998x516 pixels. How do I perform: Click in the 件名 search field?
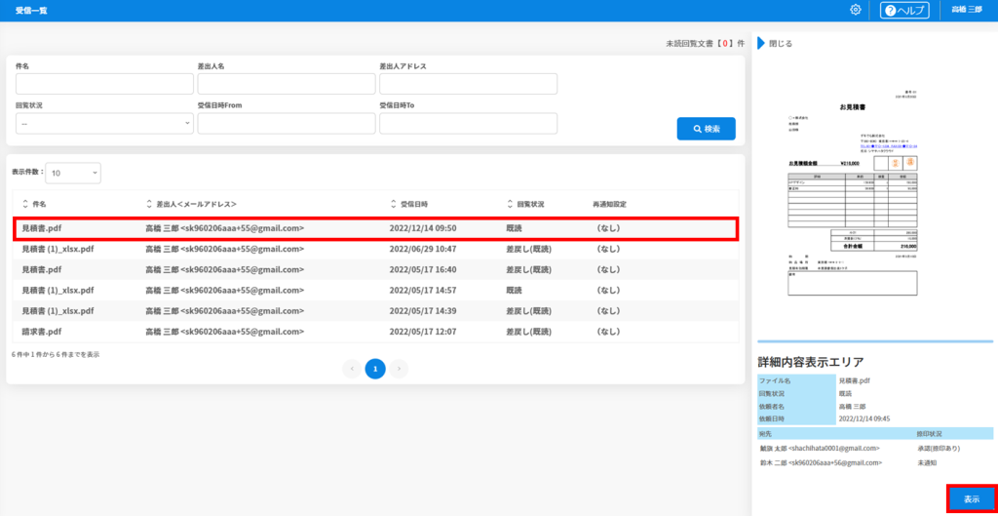coord(104,84)
